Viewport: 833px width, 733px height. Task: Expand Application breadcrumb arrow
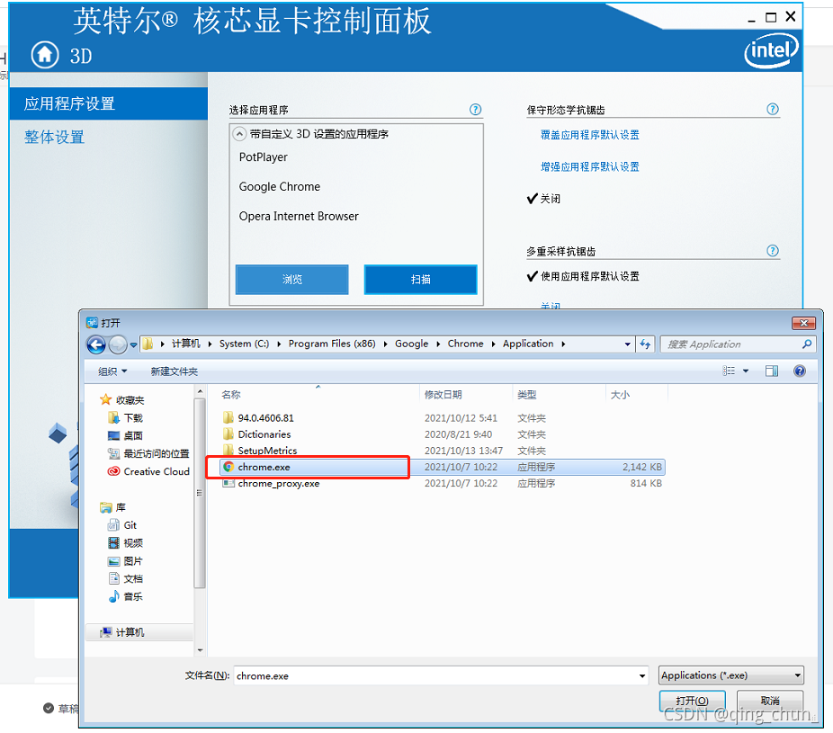point(563,344)
